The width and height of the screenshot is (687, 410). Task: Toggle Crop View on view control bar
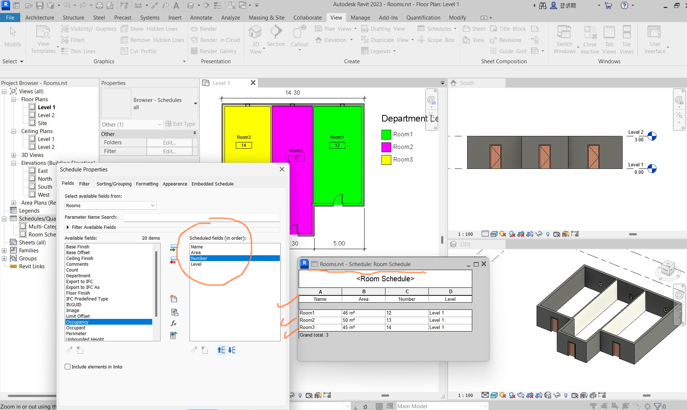click(x=521, y=234)
